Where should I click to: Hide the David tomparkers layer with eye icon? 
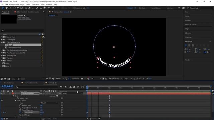[x=2, y=93]
